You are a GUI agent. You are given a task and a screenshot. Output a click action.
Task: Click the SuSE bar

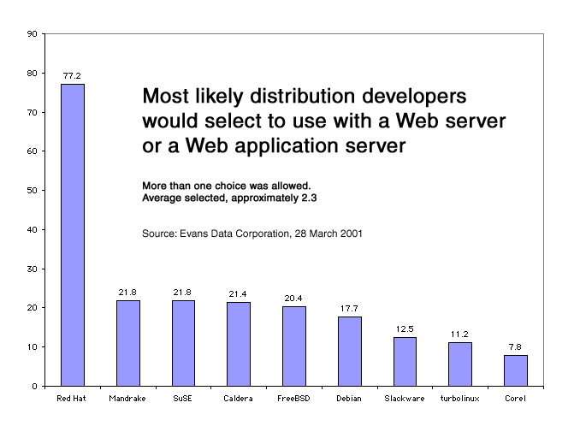[x=183, y=343]
